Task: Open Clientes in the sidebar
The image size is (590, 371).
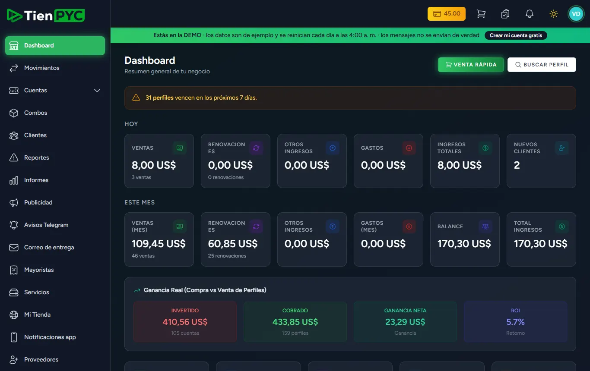Action: pos(55,135)
